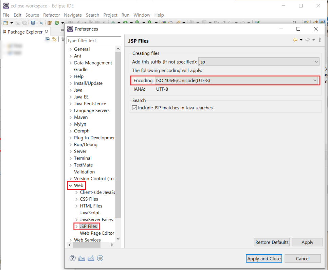Image resolution: width=328 pixels, height=270 pixels.
Task: Expand the Web Services node
Action: [x=71, y=240]
